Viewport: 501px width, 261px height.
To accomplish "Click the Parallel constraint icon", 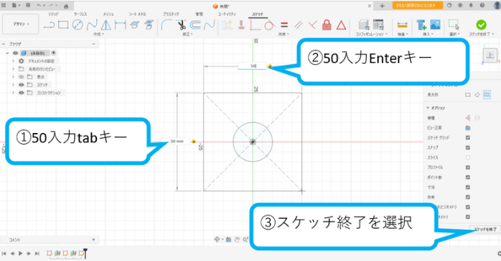I will 298,24.
